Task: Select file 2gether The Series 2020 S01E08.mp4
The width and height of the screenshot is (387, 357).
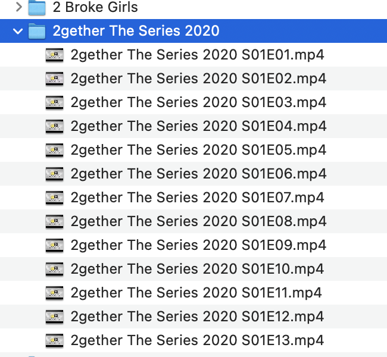Action: click(x=198, y=221)
